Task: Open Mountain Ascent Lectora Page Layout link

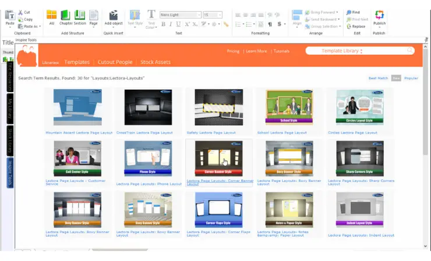Action: click(79, 133)
